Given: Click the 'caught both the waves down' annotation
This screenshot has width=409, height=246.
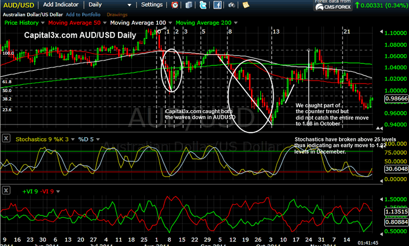Looking at the screenshot, I should pyautogui.click(x=200, y=114).
